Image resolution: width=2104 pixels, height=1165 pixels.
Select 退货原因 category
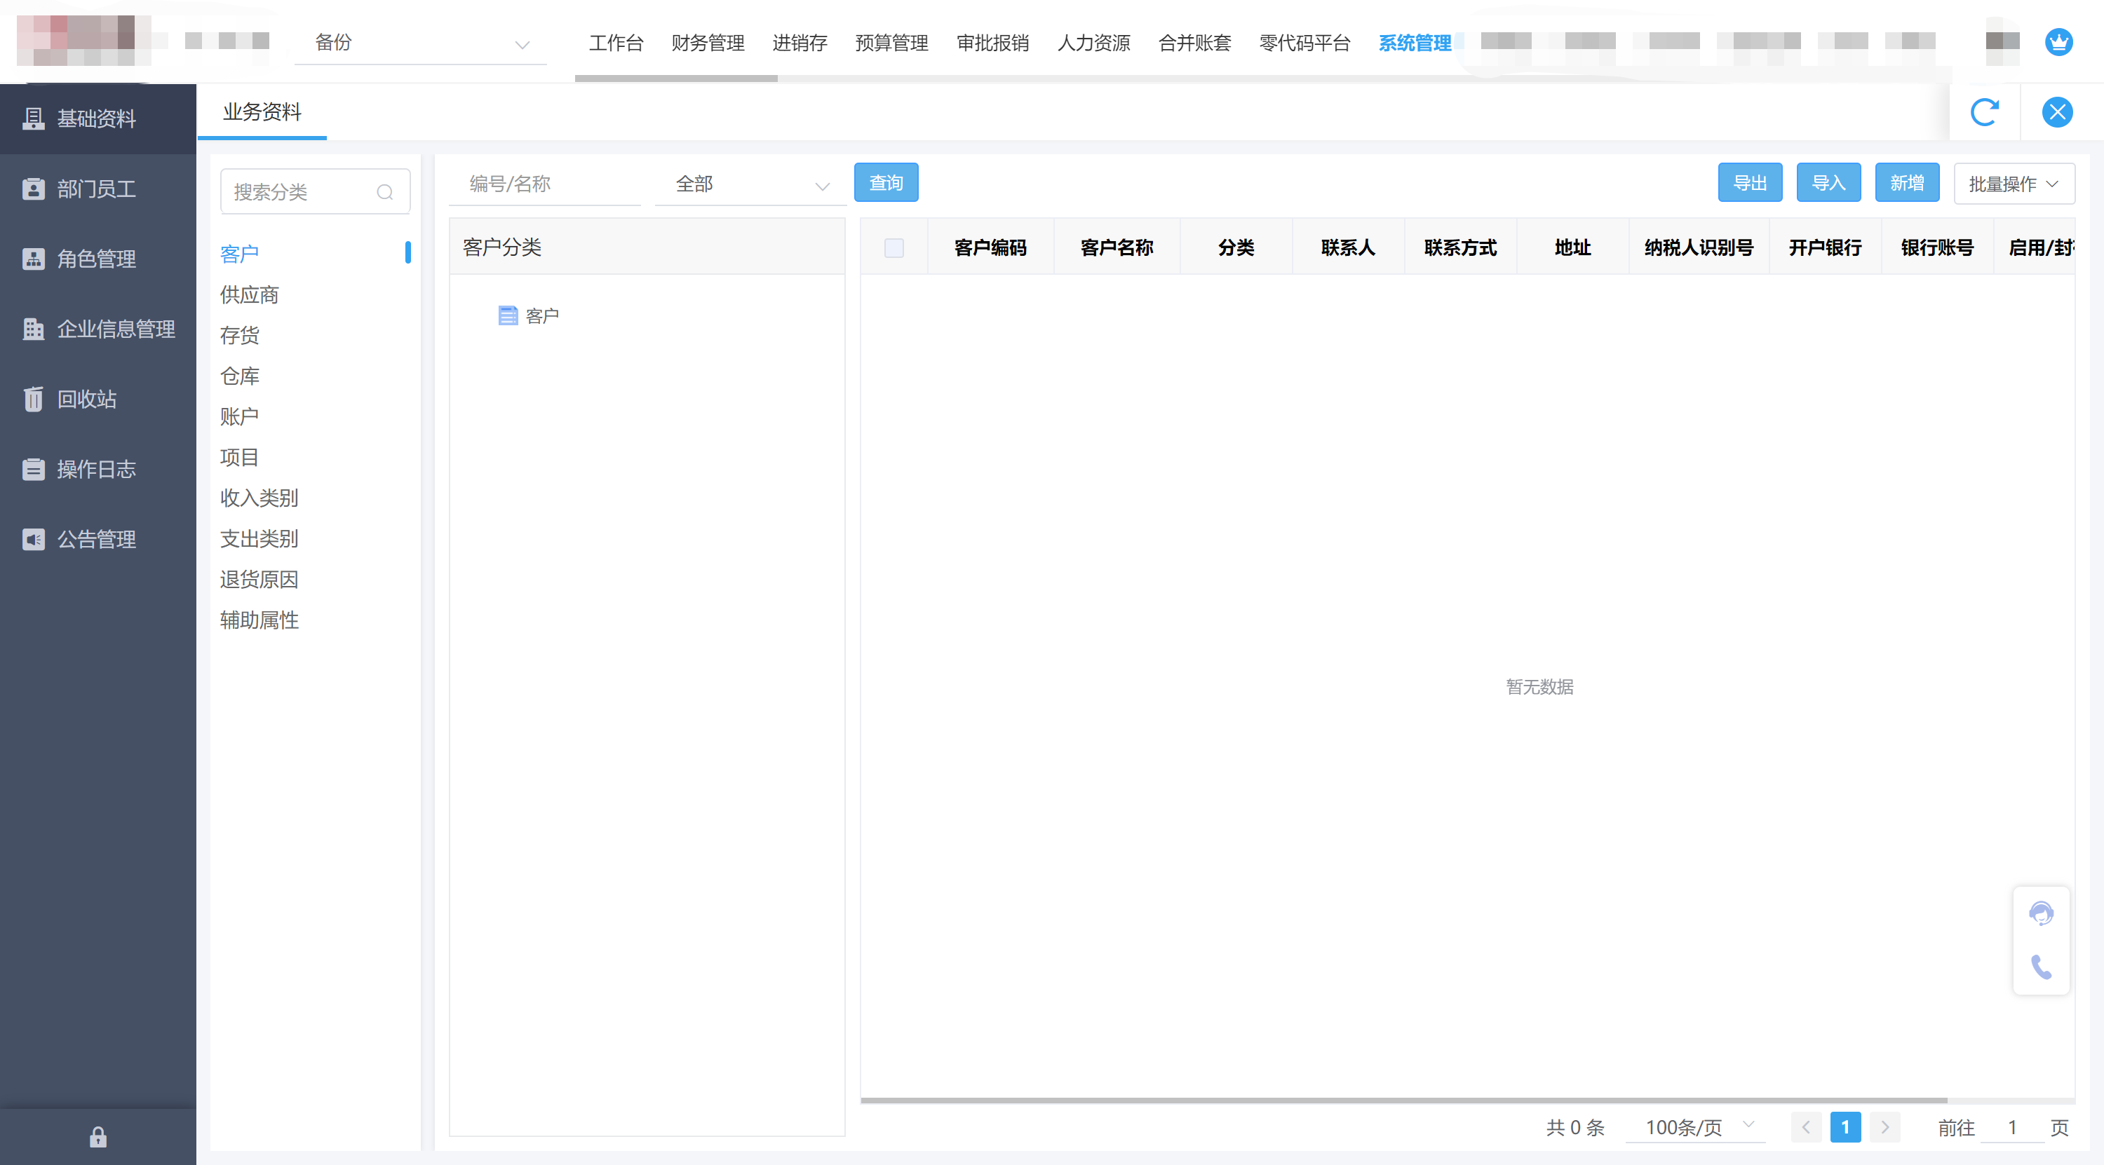point(259,580)
